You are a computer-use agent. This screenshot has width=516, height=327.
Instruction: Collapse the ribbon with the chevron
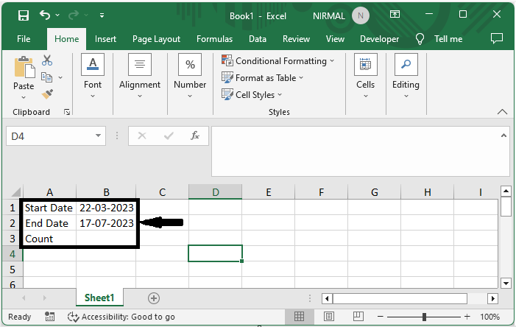point(502,112)
